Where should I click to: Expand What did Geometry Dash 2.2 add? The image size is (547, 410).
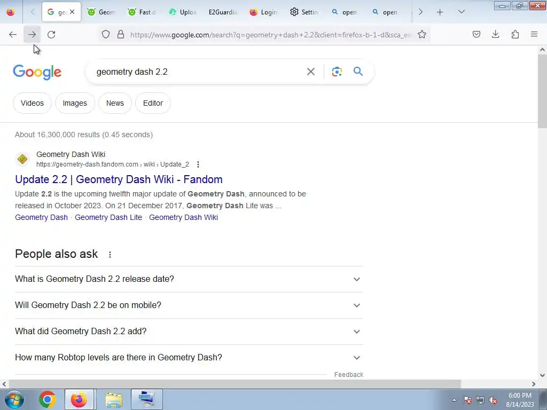tap(189, 332)
